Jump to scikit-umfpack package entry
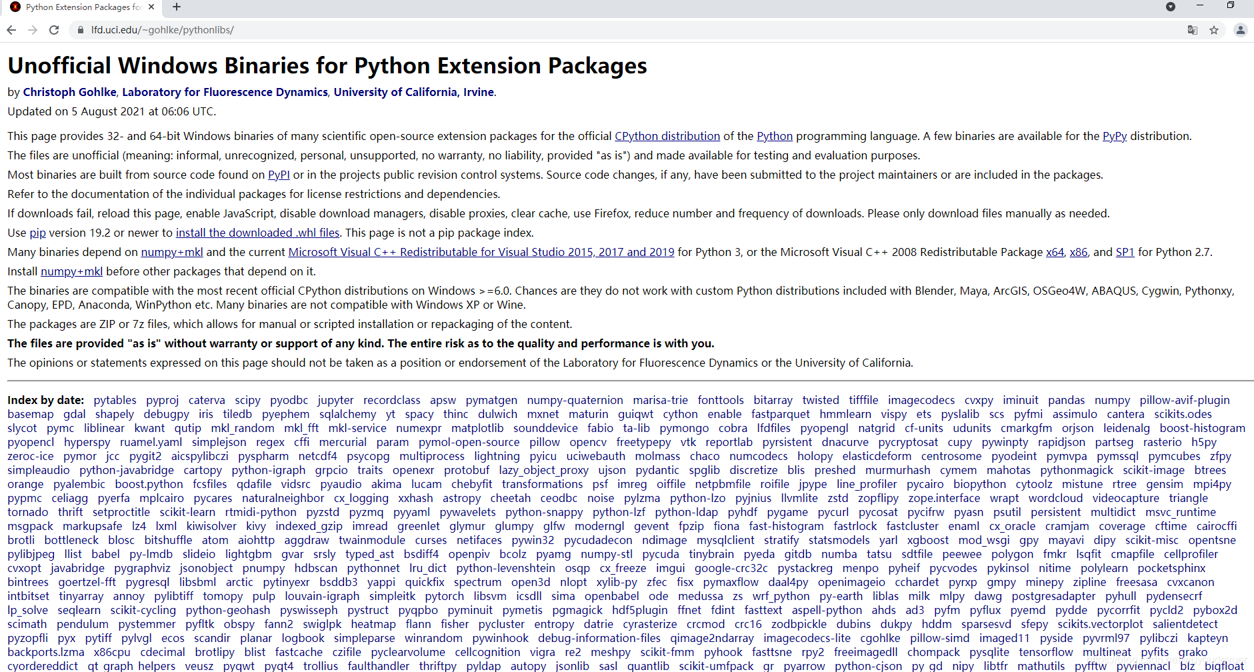Viewport: 1254px width, 672px height. [716, 666]
